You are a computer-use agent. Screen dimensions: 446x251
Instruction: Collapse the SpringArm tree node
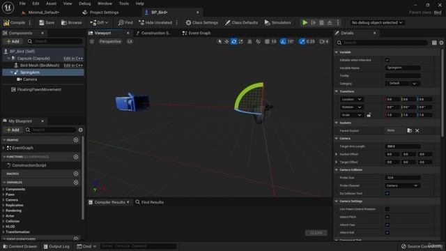[x=11, y=73]
